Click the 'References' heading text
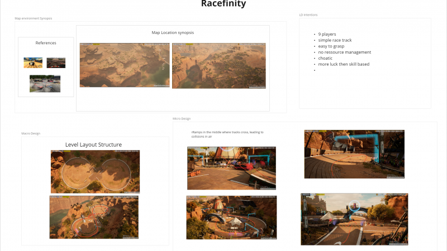 tap(46, 43)
